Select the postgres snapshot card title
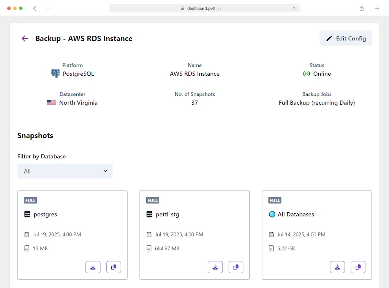This screenshot has height=288, width=389. pos(45,214)
